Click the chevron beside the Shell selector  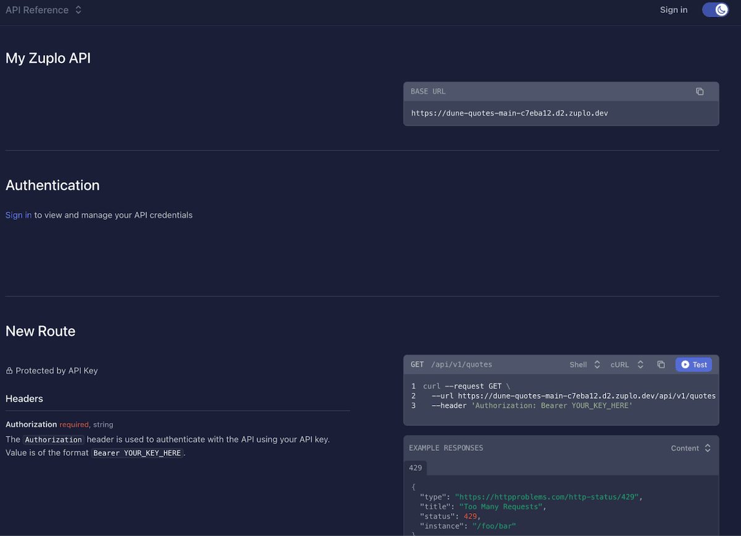[597, 364]
